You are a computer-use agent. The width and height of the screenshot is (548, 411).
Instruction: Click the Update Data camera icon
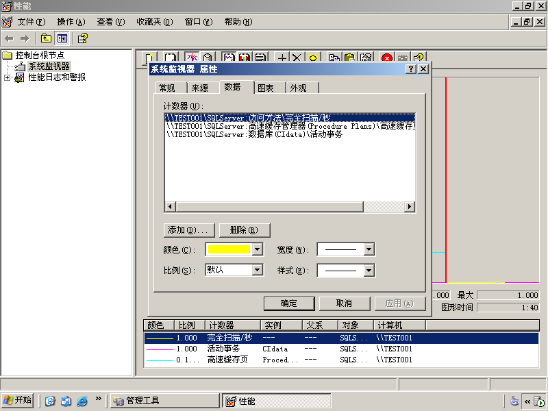(x=403, y=57)
